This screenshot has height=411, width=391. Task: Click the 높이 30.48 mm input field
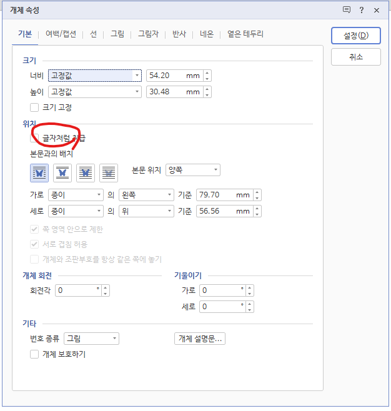(x=175, y=92)
